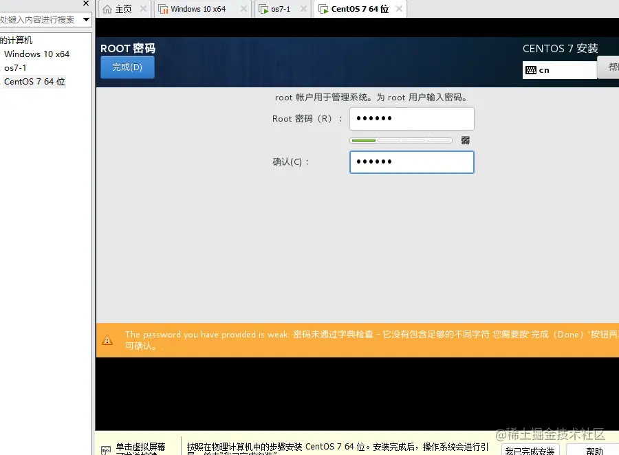The height and width of the screenshot is (455, 619).
Task: Click the help button beside cn layout
Action: click(609, 67)
